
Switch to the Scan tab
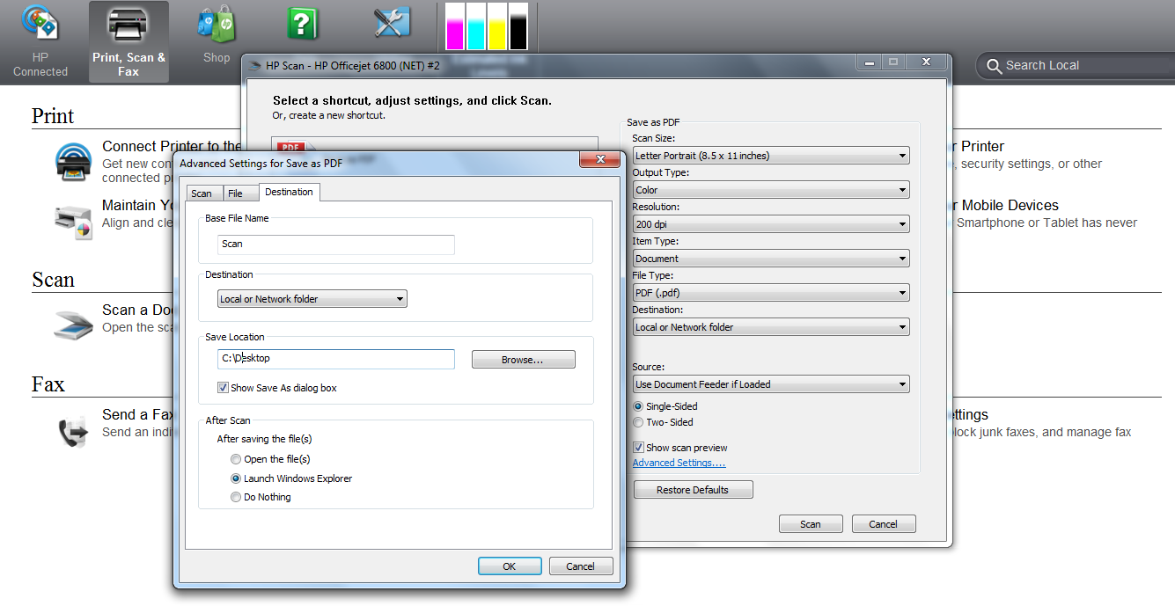(202, 193)
